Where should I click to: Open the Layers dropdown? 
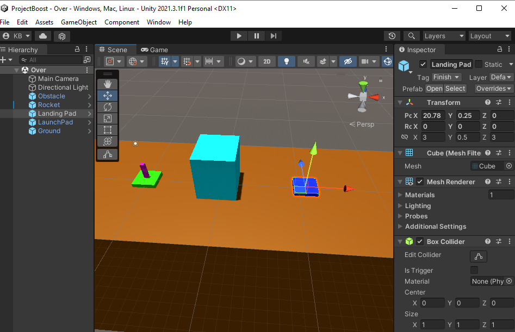(444, 35)
